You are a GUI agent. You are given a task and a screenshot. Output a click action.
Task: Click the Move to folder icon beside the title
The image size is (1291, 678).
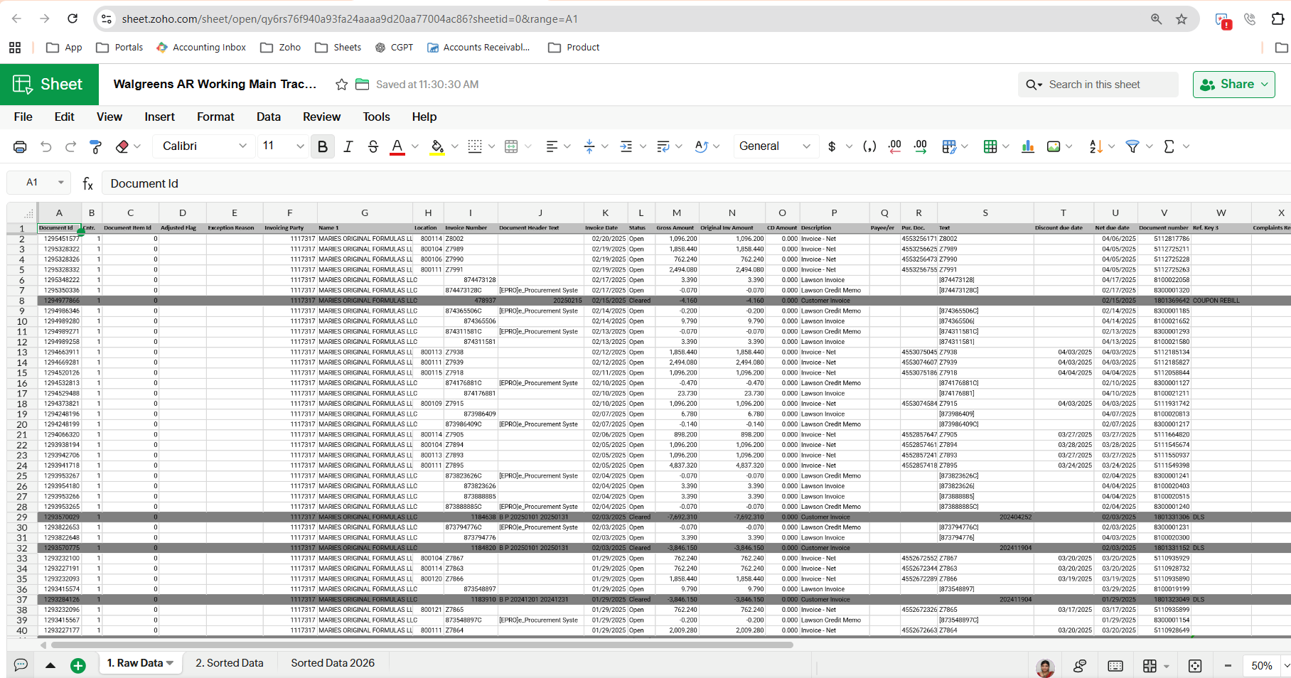click(362, 85)
